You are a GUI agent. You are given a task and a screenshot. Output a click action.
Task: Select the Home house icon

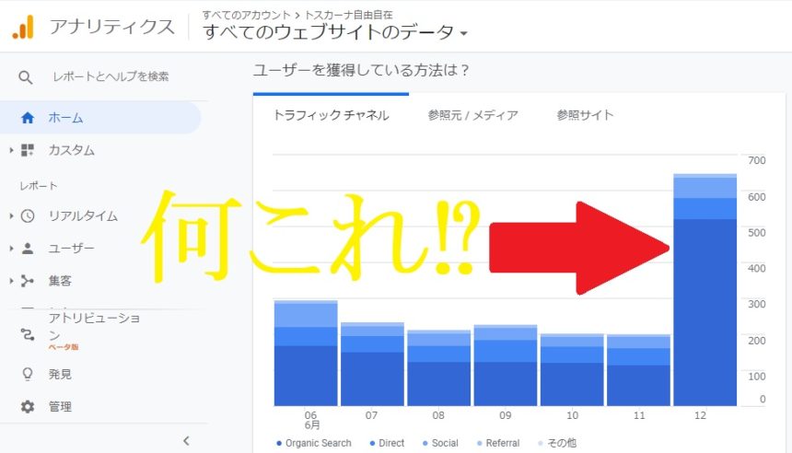[x=28, y=118]
